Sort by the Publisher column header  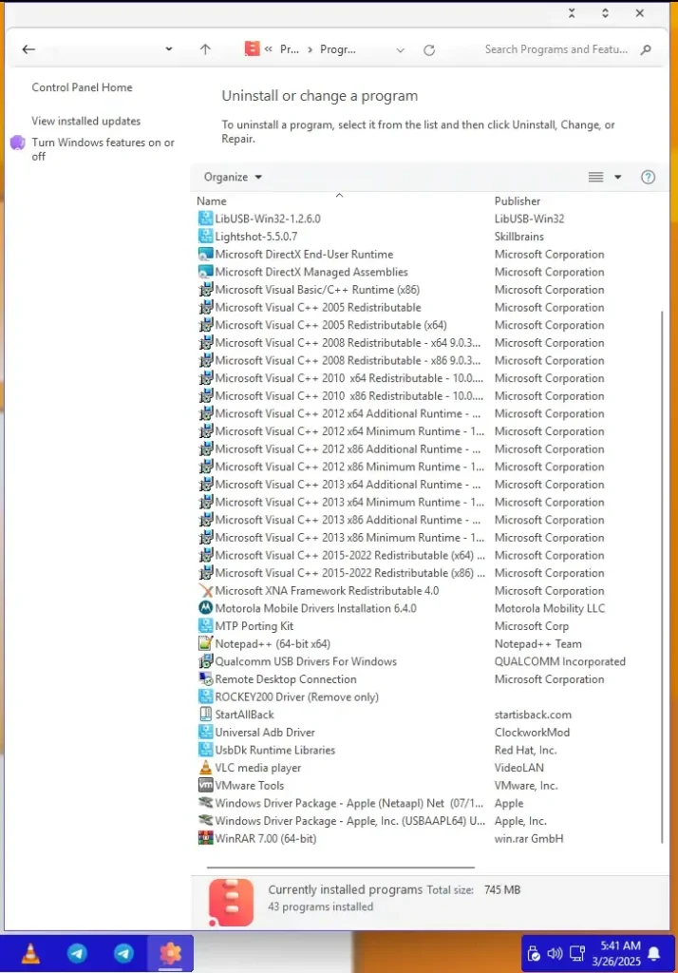[x=518, y=201]
